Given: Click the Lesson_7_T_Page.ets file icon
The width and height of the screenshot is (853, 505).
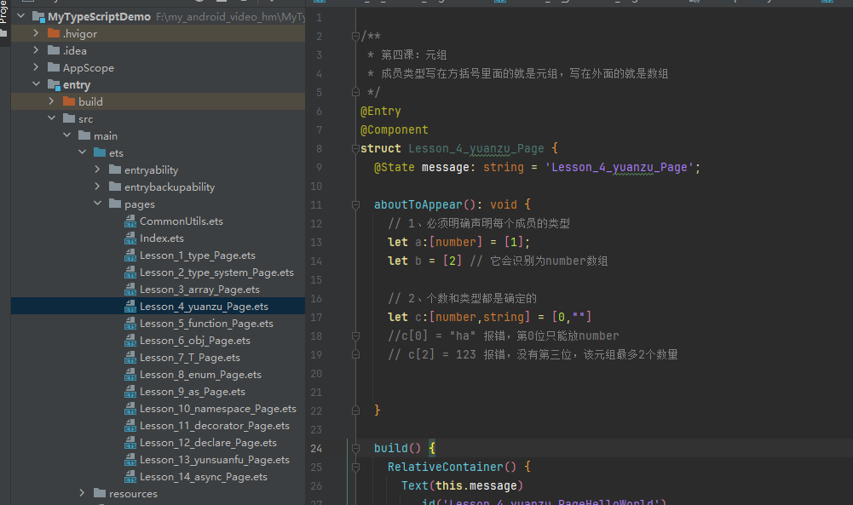Looking at the screenshot, I should click(130, 357).
